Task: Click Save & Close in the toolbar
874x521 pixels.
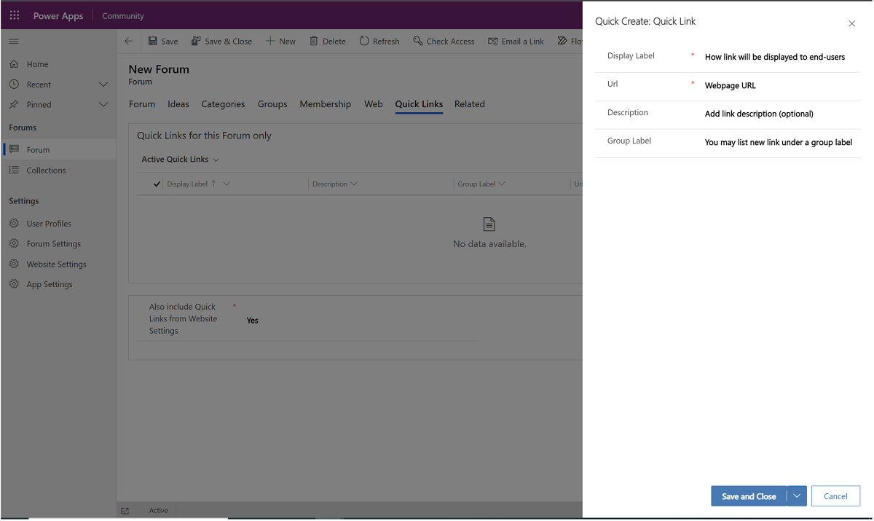Action: pos(221,42)
